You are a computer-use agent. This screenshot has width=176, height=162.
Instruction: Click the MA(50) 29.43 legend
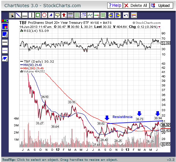click(x=33, y=65)
